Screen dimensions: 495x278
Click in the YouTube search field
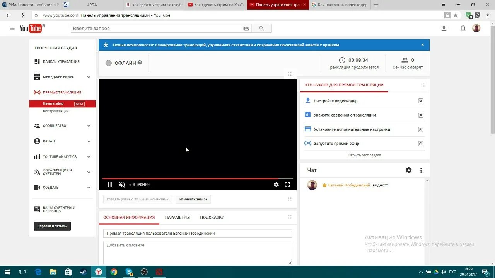point(156,28)
